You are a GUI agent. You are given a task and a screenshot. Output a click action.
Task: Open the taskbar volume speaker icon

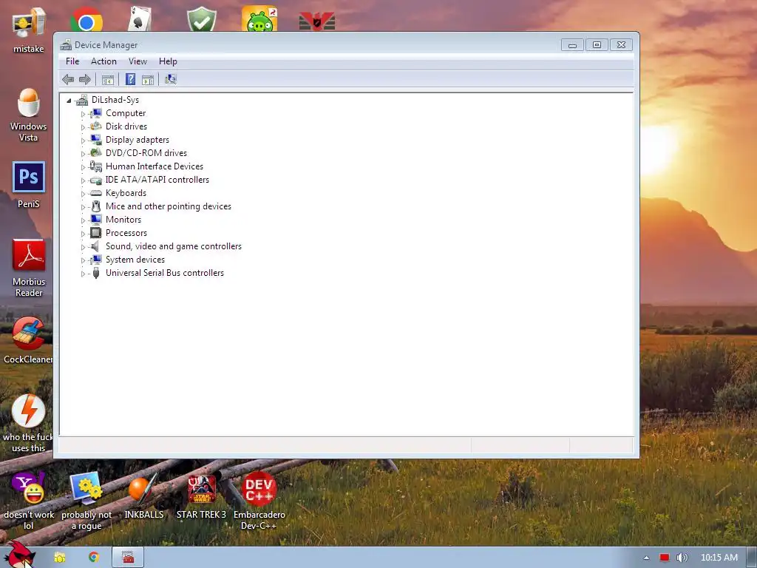pos(682,558)
